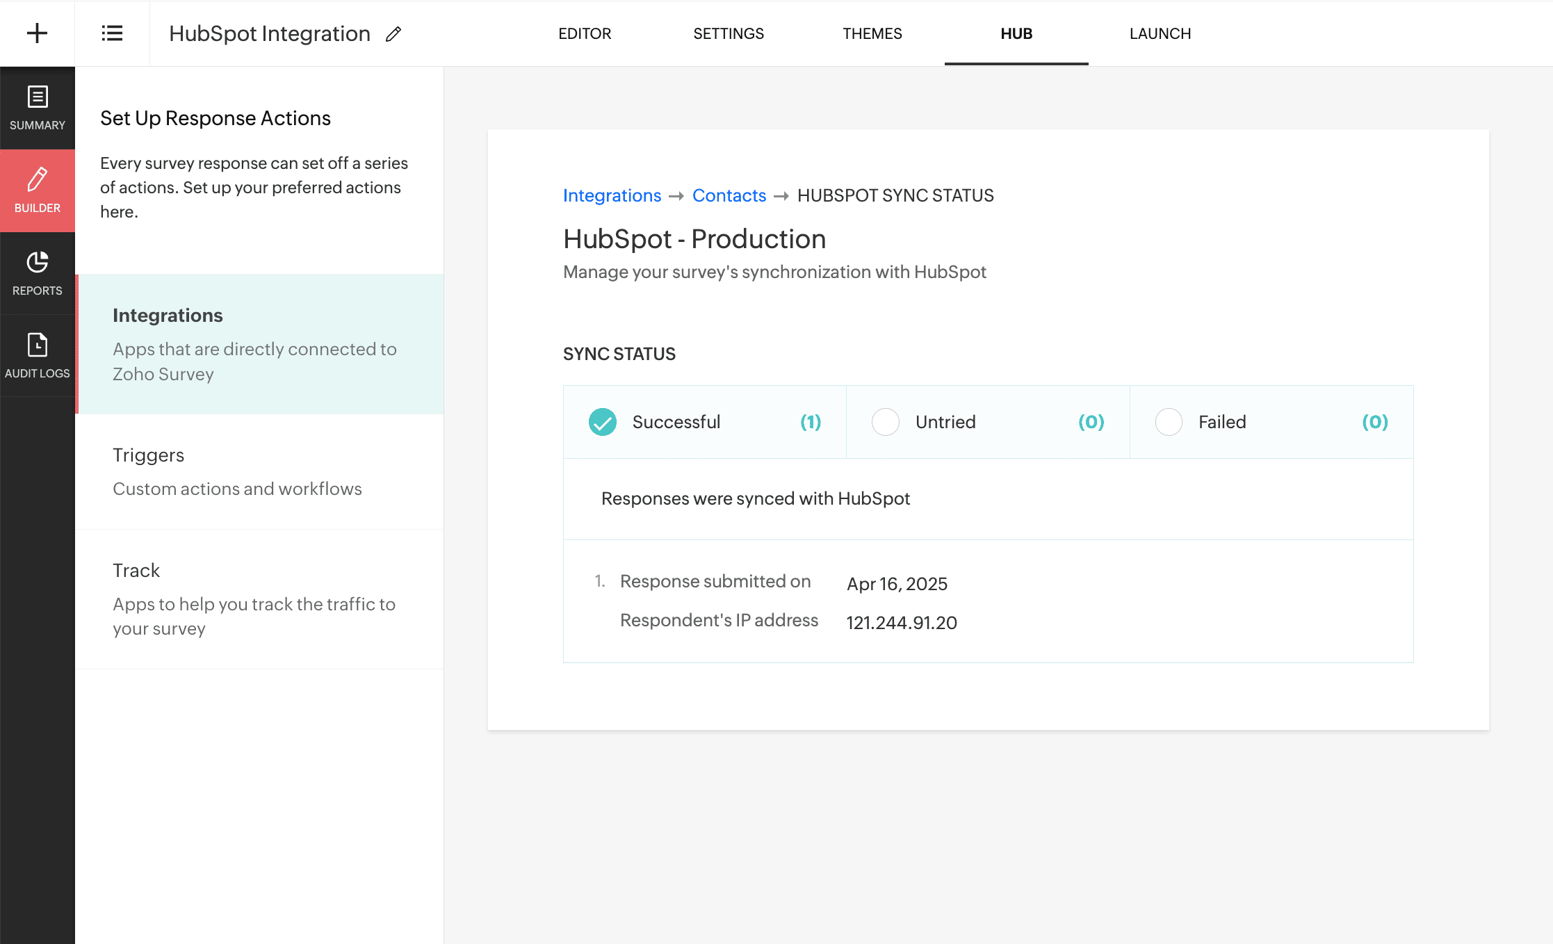Image resolution: width=1553 pixels, height=944 pixels.
Task: Click the Untried count (0)
Action: click(1091, 422)
